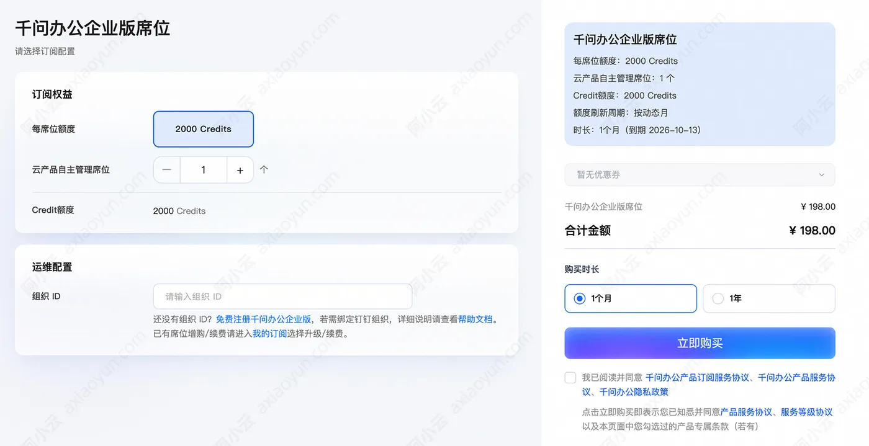Viewport: 869px width, 446px height.
Task: Select the 1年 purchase duration
Action: tap(769, 298)
